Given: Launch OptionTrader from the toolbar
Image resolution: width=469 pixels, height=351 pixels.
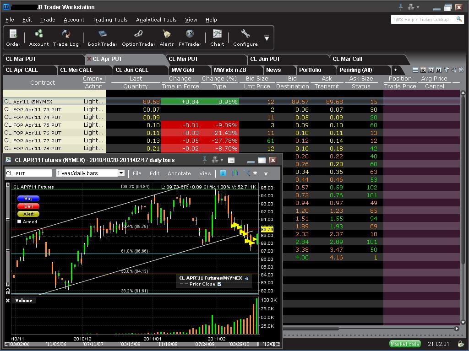Looking at the screenshot, I should [x=138, y=38].
